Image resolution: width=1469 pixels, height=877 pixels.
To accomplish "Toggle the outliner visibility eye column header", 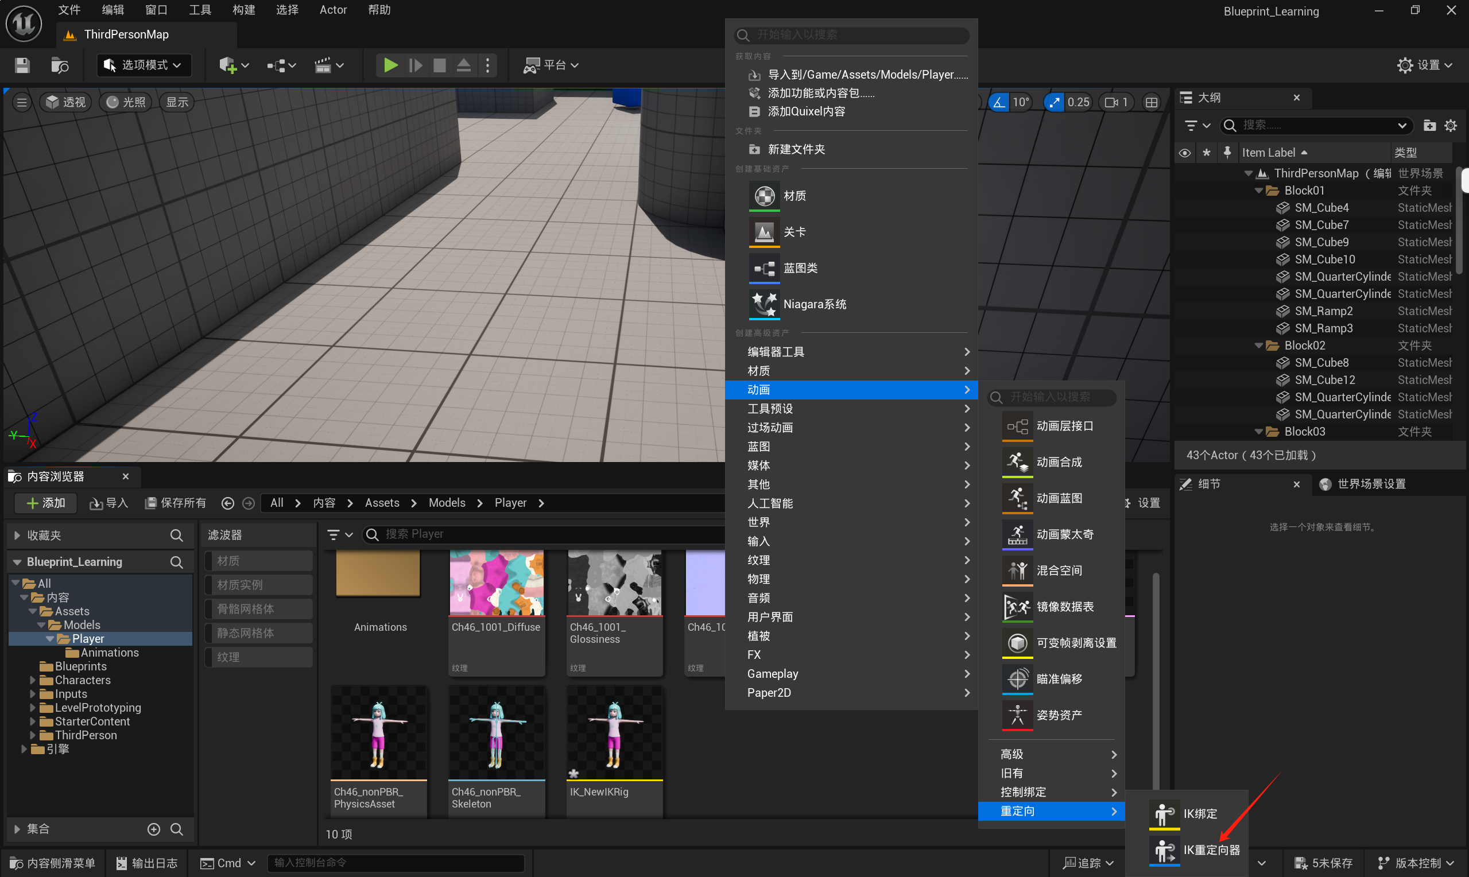I will [1185, 153].
